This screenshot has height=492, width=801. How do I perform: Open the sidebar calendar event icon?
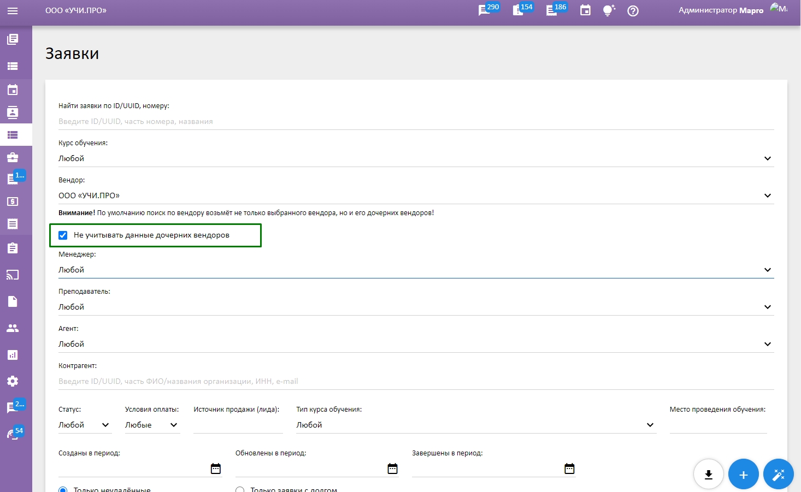pos(13,90)
